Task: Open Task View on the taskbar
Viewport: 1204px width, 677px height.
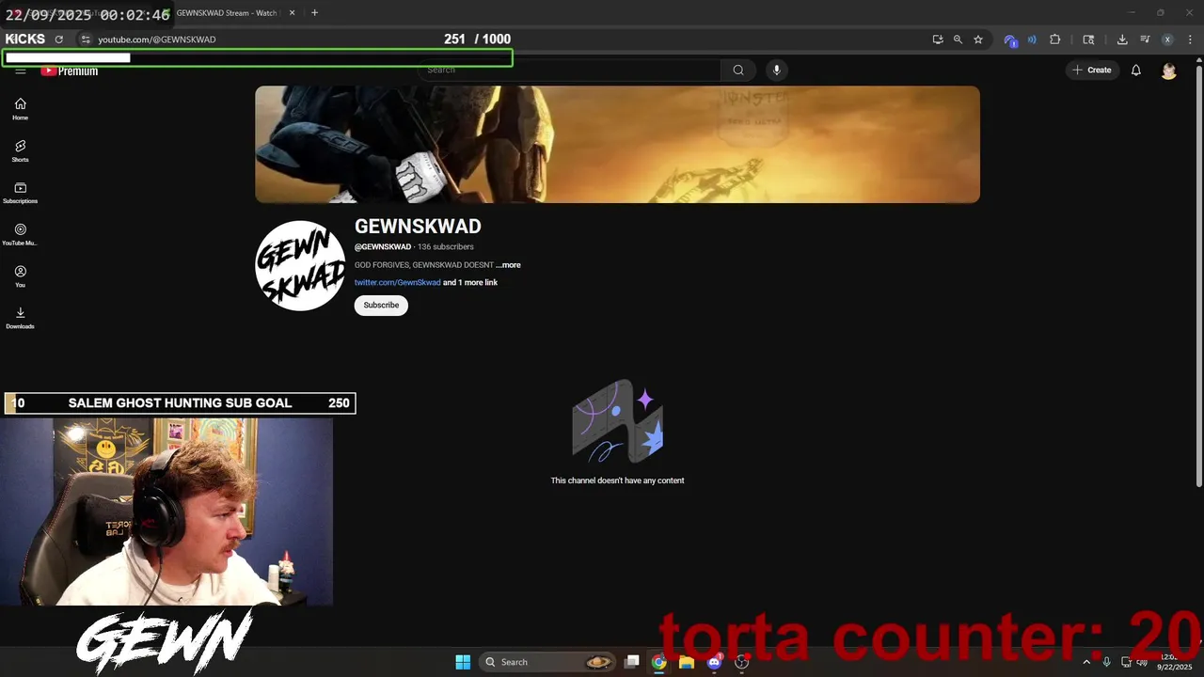Action: 632,662
